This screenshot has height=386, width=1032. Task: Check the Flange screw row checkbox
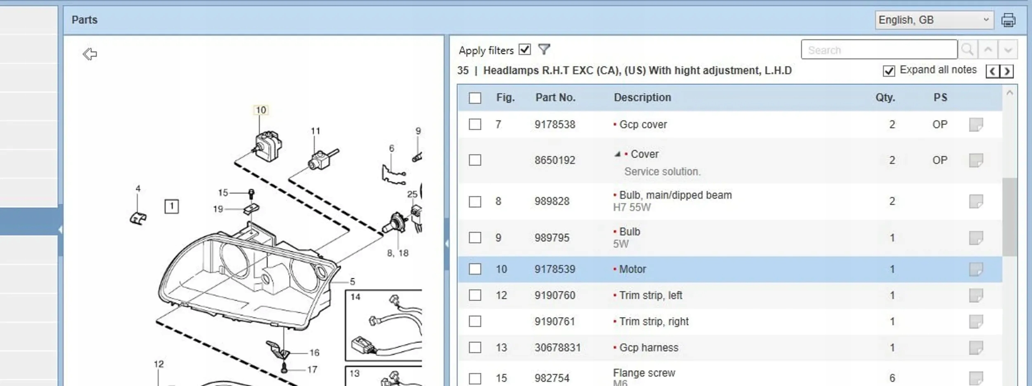tap(475, 379)
